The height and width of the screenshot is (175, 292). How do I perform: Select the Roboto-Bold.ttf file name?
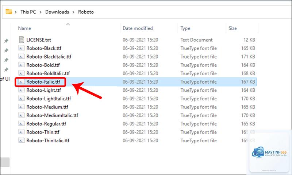pos(43,65)
